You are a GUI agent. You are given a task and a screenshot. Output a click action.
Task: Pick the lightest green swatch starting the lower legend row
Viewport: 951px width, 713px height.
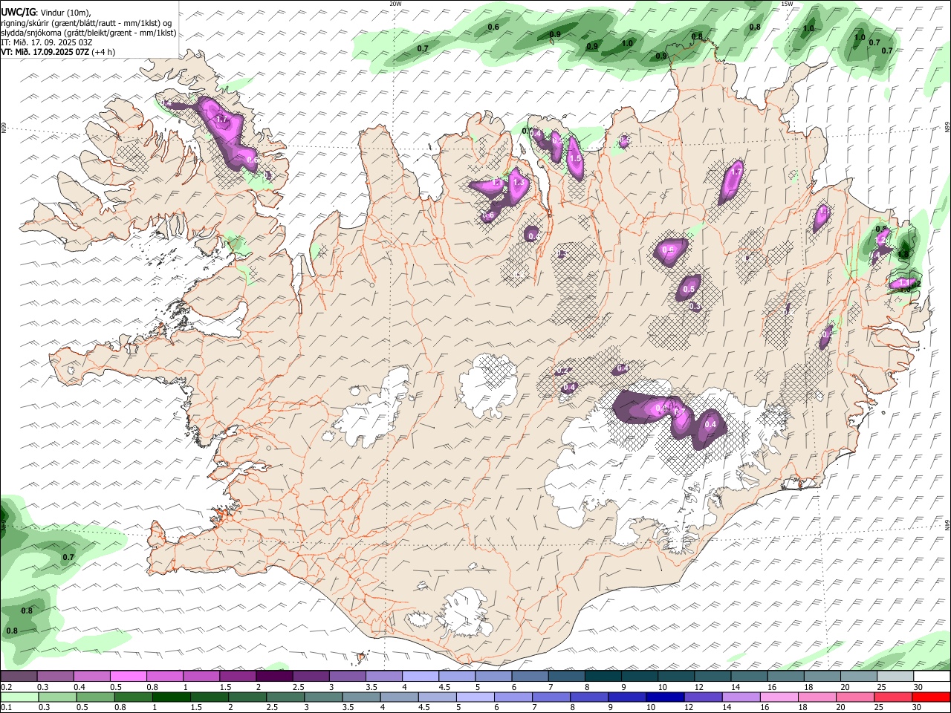point(19,697)
